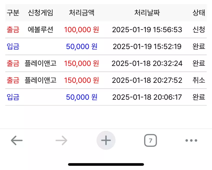The image size is (212, 170).
Task: Tap the home indicator bar
Action: click(x=106, y=165)
